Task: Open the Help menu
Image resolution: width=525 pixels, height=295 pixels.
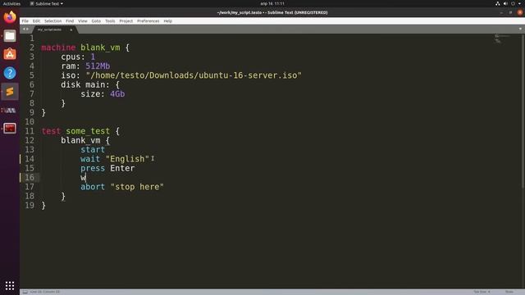Action: click(x=167, y=20)
